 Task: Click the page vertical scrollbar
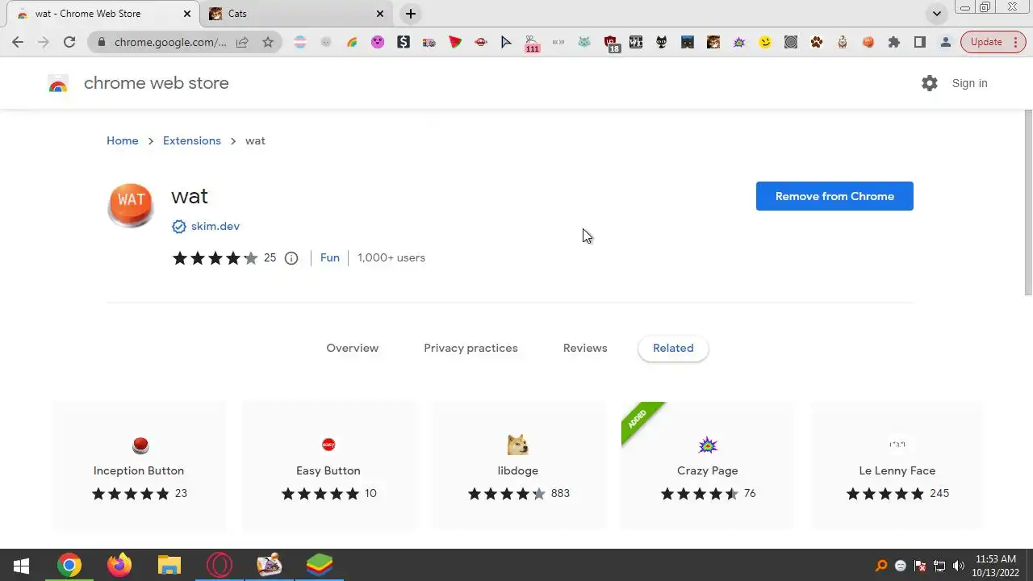[x=1028, y=202]
